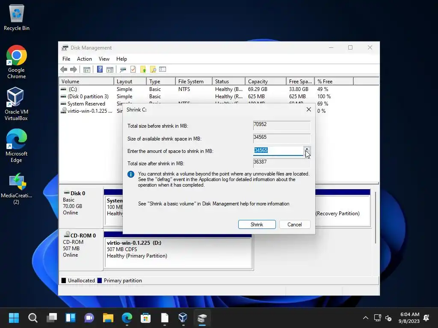Open the View menu
Viewport: 438px width, 328px height.
tap(104, 59)
